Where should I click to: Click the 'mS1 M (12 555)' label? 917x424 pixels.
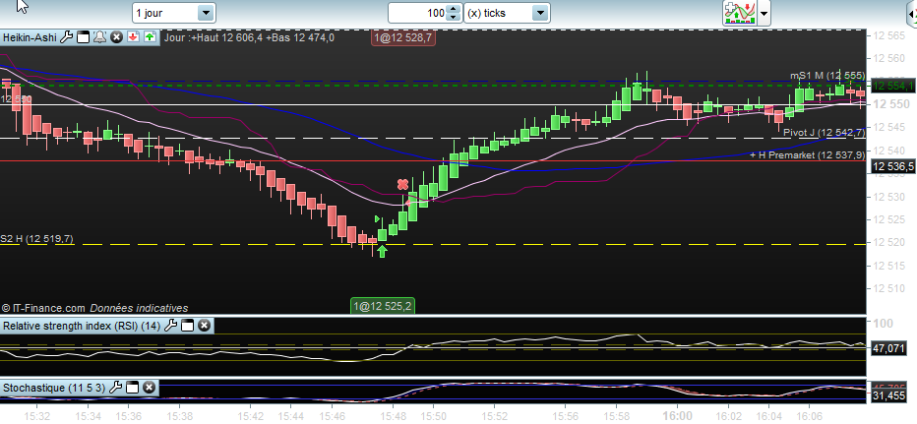click(x=827, y=76)
